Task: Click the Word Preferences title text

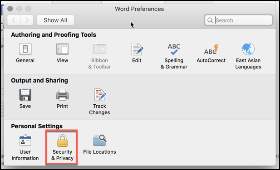Action: pos(139,9)
